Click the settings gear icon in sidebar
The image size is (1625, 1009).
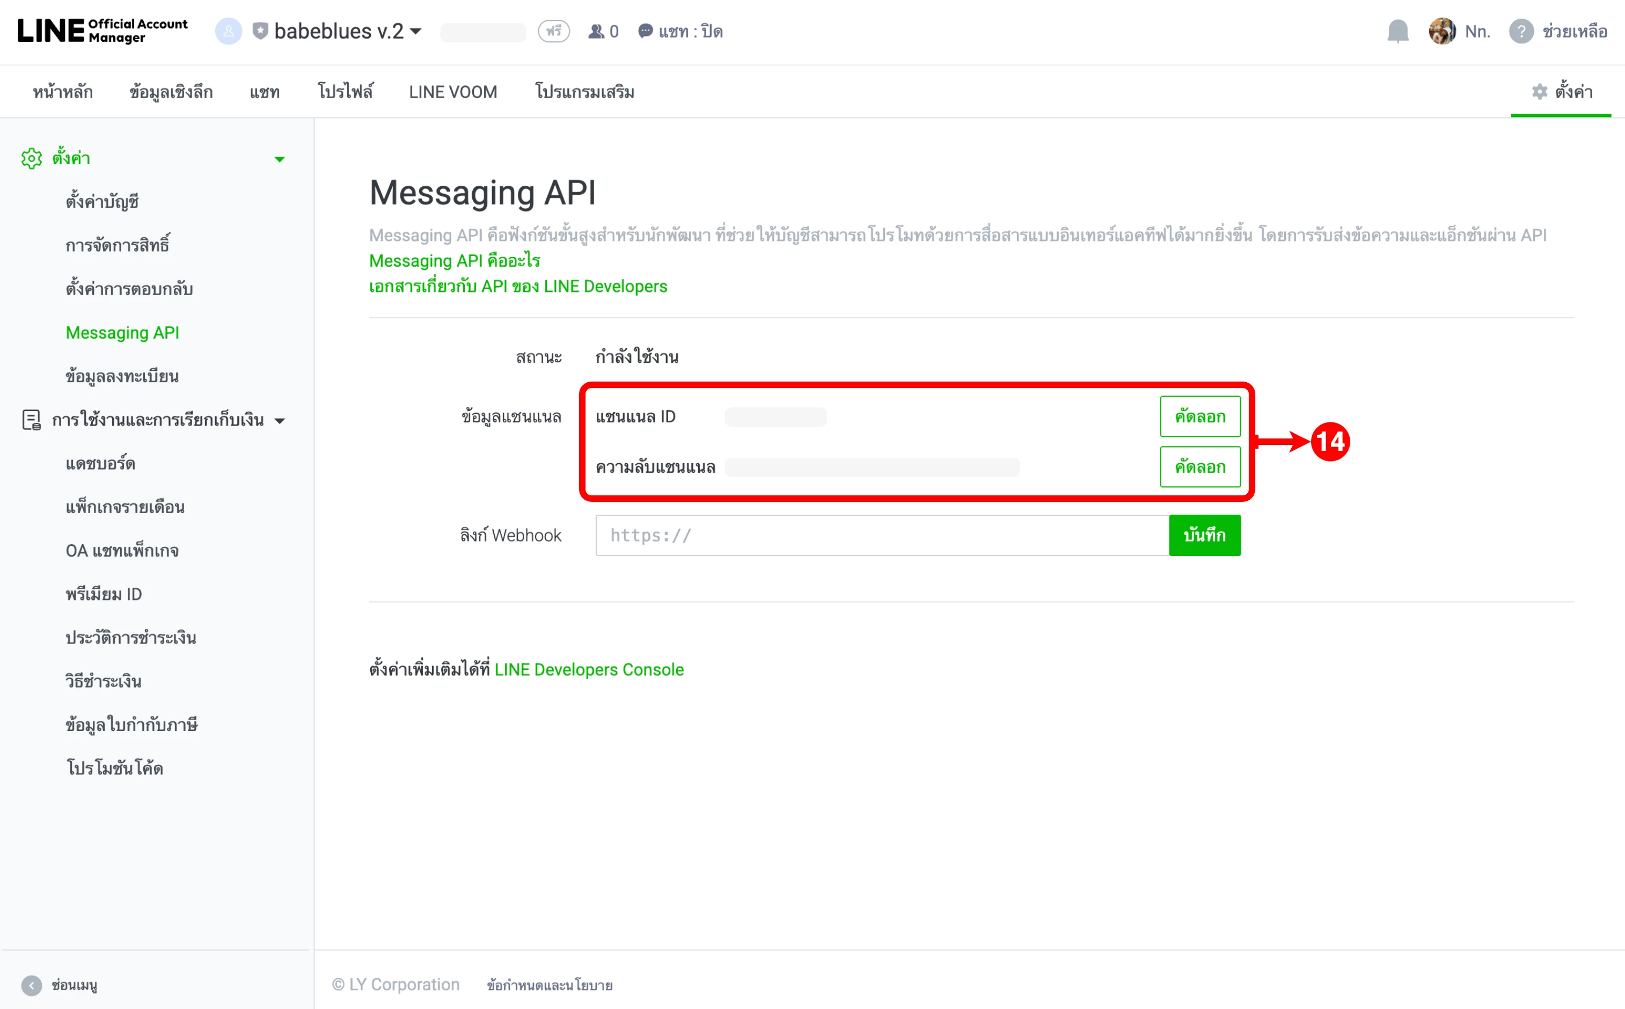click(x=31, y=159)
